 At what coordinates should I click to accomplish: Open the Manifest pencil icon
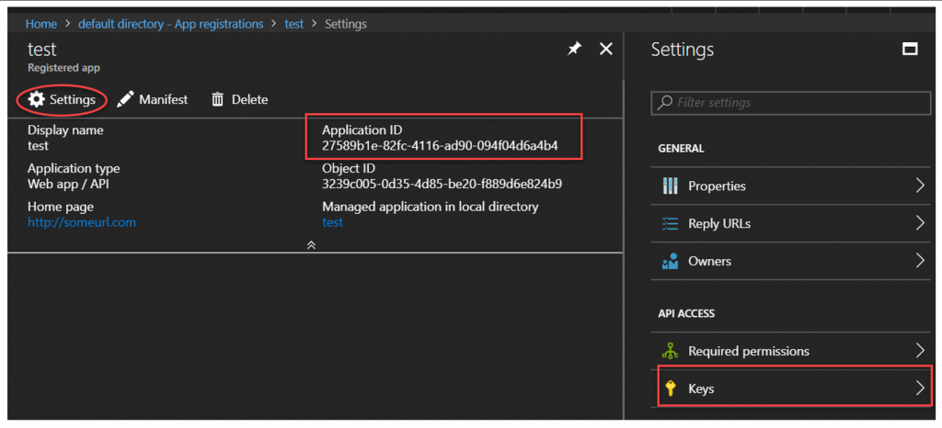tap(125, 99)
